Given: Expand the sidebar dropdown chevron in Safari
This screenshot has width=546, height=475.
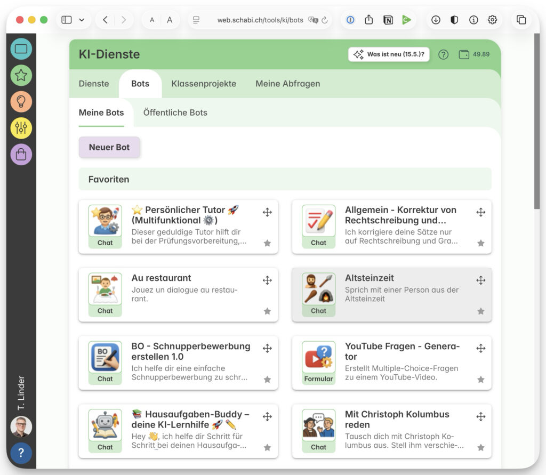Looking at the screenshot, I should 82,20.
